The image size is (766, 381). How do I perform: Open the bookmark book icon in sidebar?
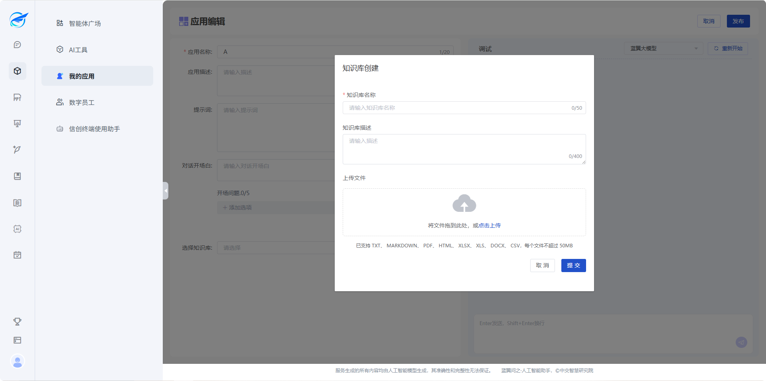(x=17, y=176)
